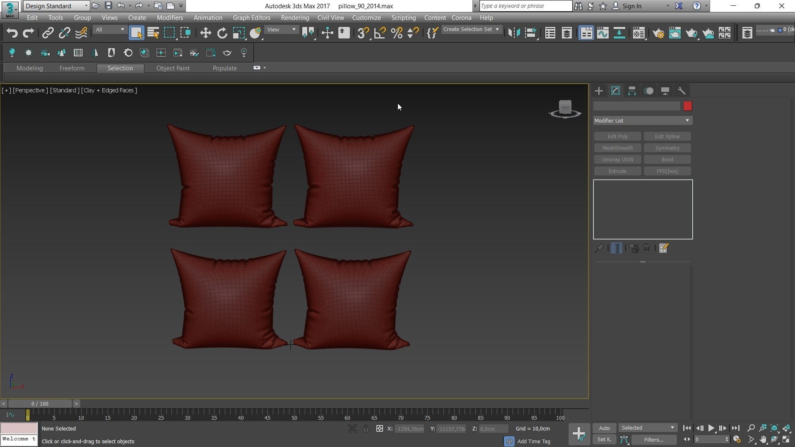Toggle Selection Lock padlock
This screenshot has width=795, height=447.
[x=366, y=429]
